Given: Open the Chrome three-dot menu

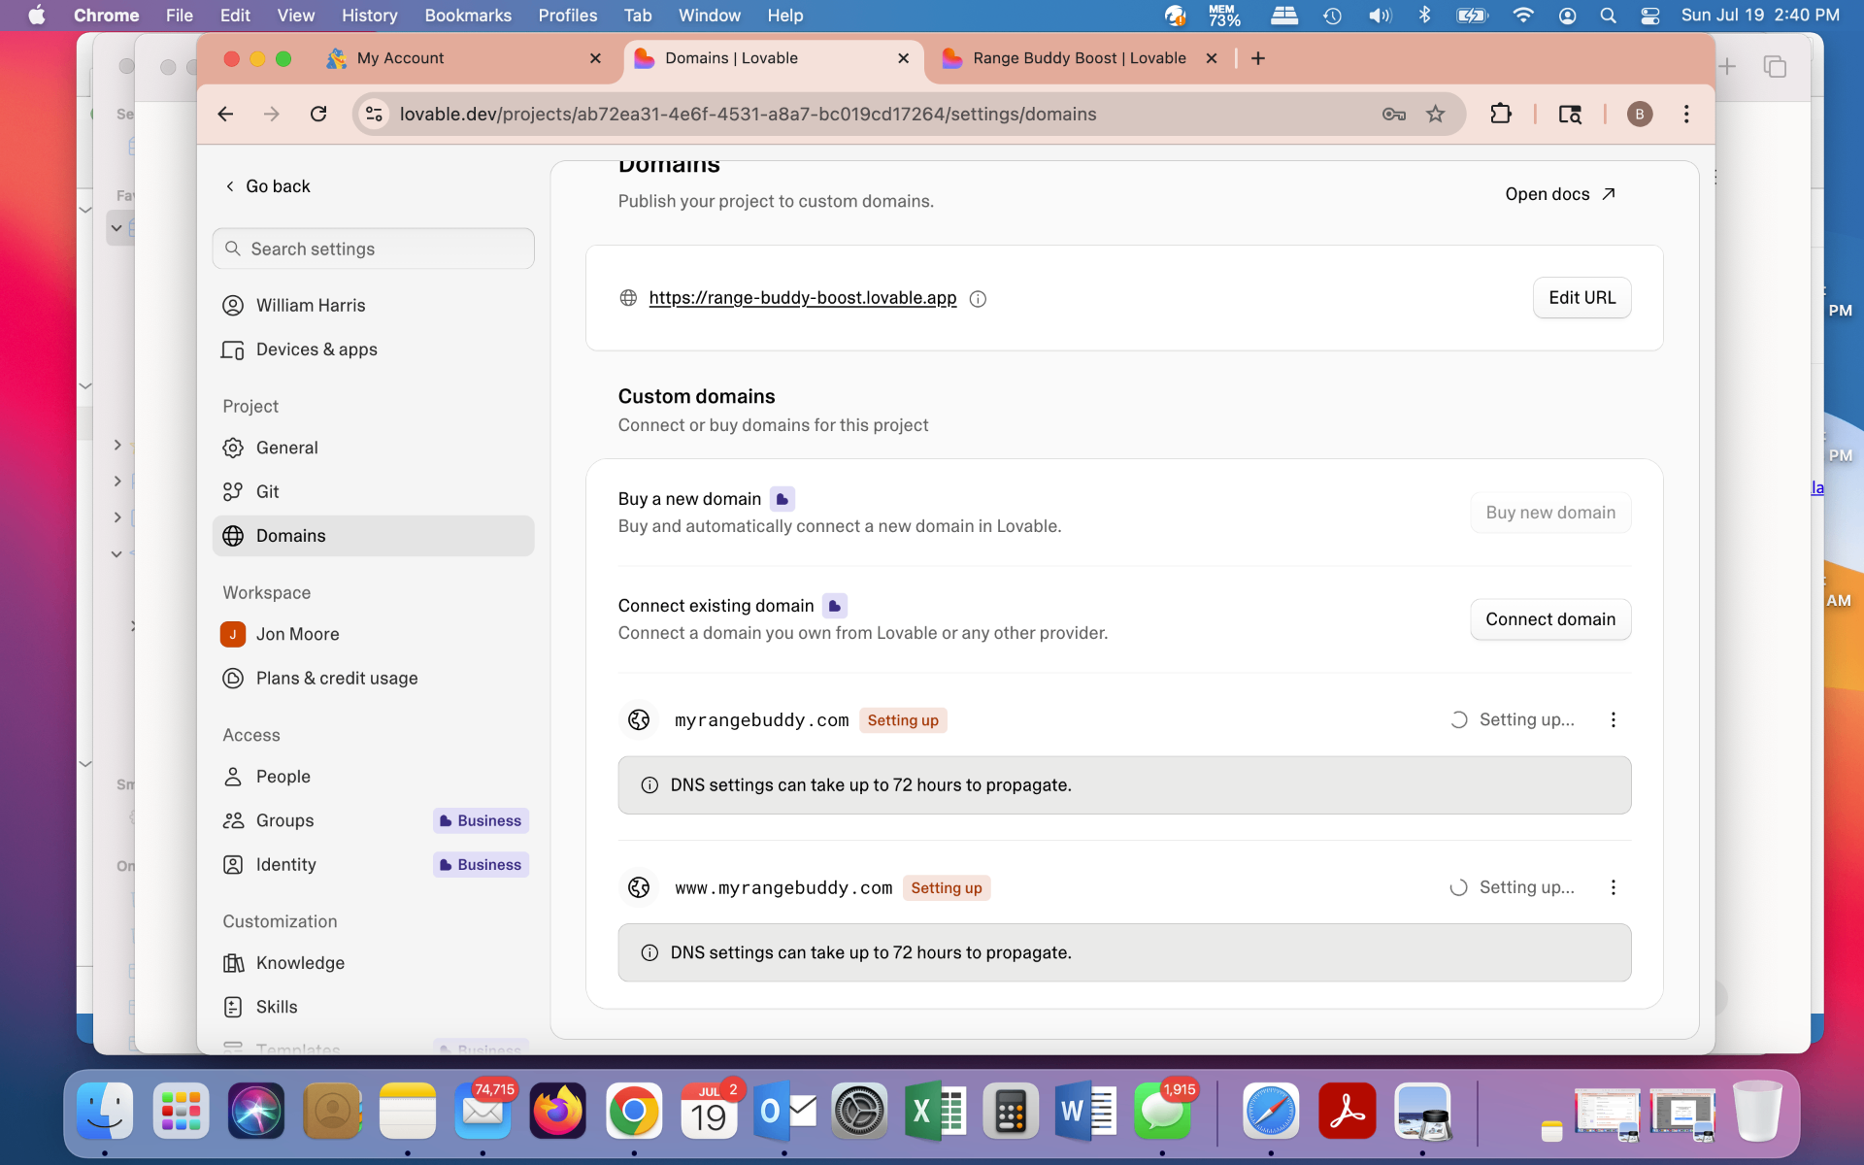Looking at the screenshot, I should coord(1686,114).
